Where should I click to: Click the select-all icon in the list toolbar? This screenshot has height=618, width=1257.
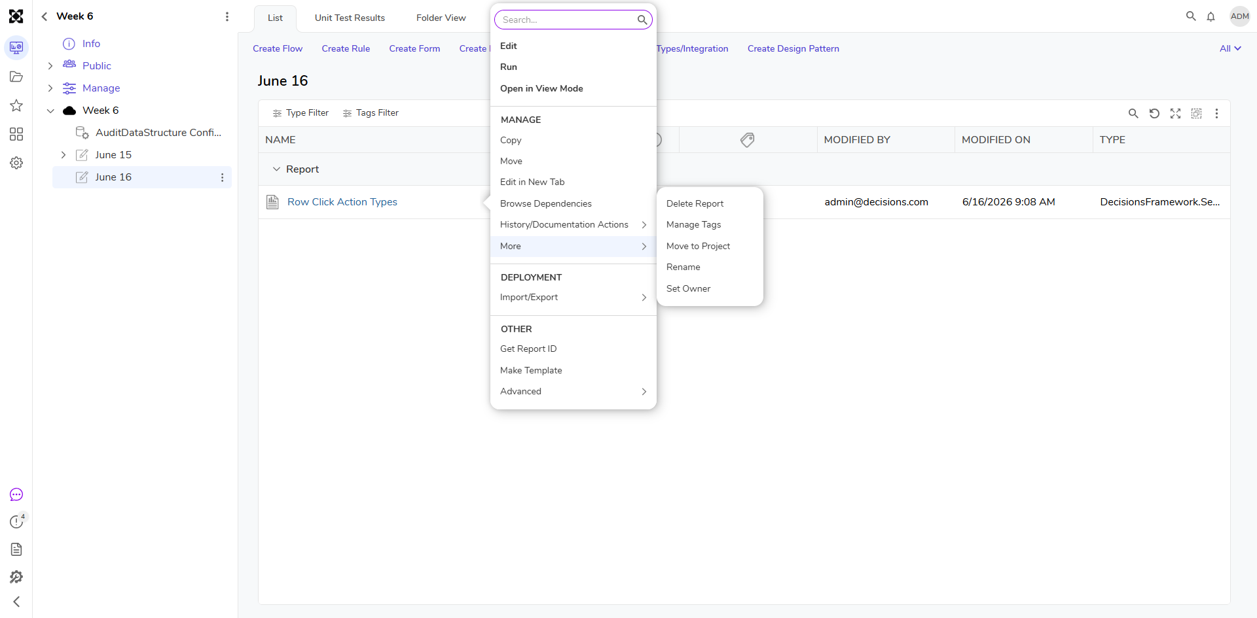coord(1196,114)
